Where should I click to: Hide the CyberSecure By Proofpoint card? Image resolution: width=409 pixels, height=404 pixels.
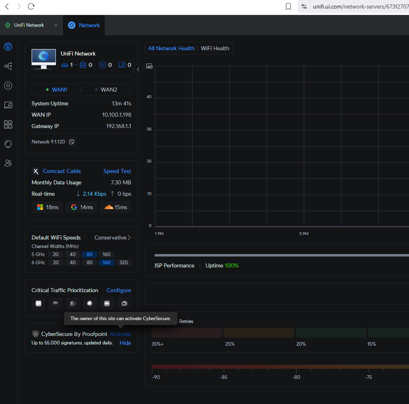point(125,343)
